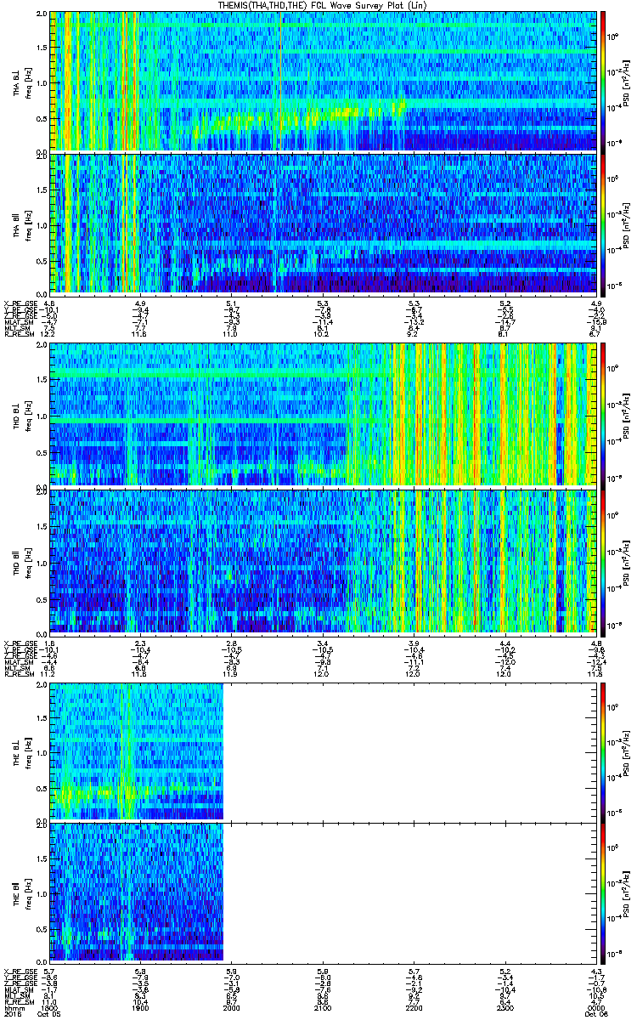Click the PSD [nT²/Hz] label beside THE BL
Viewport: 637px width, 1020px height.
pyautogui.click(x=628, y=751)
